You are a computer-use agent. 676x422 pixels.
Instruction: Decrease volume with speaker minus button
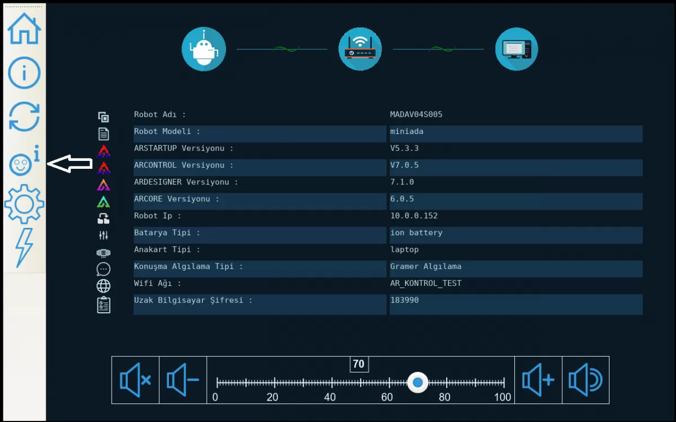tap(183, 380)
